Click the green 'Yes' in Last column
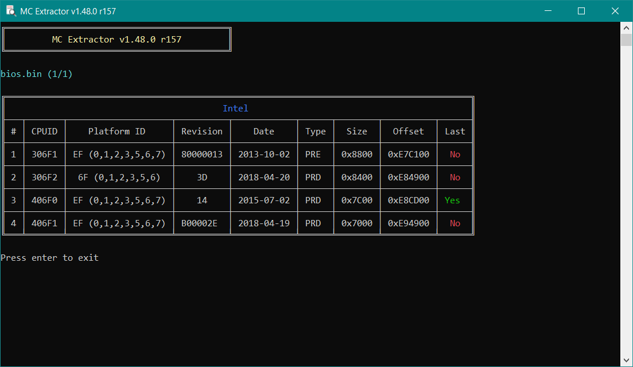 [452, 200]
